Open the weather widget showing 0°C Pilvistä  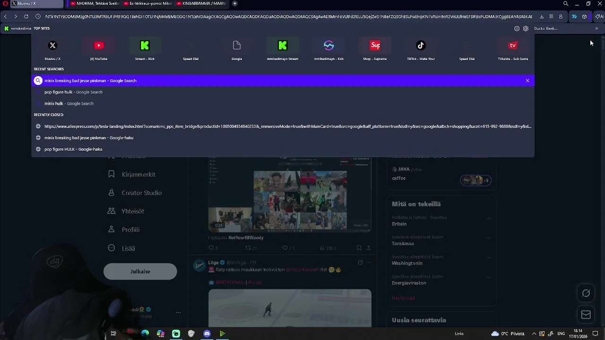click(x=508, y=334)
